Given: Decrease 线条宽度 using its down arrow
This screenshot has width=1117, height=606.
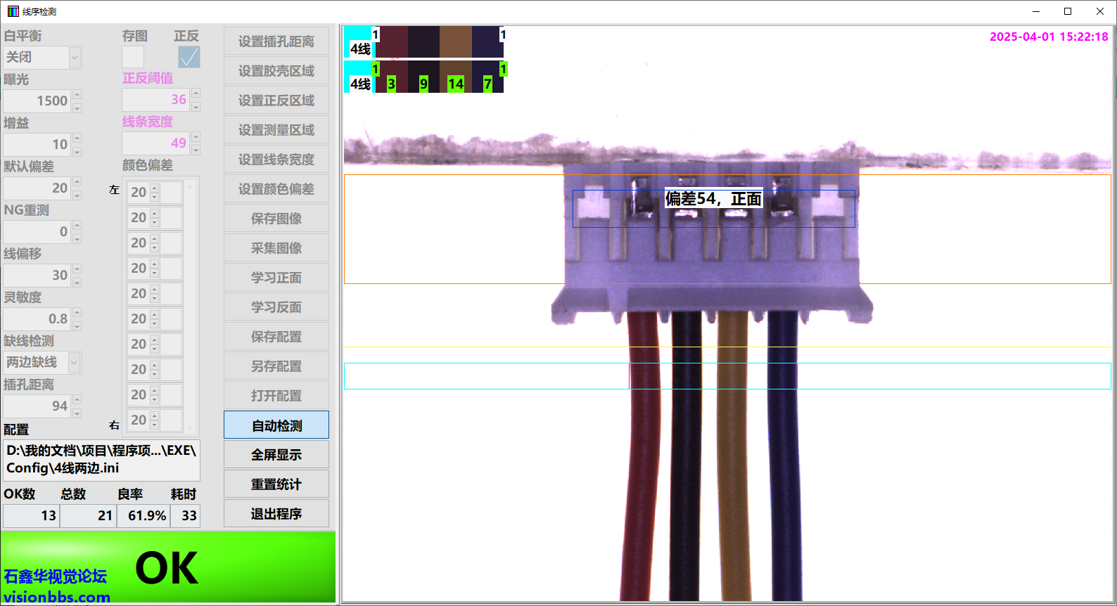Looking at the screenshot, I should (196, 150).
